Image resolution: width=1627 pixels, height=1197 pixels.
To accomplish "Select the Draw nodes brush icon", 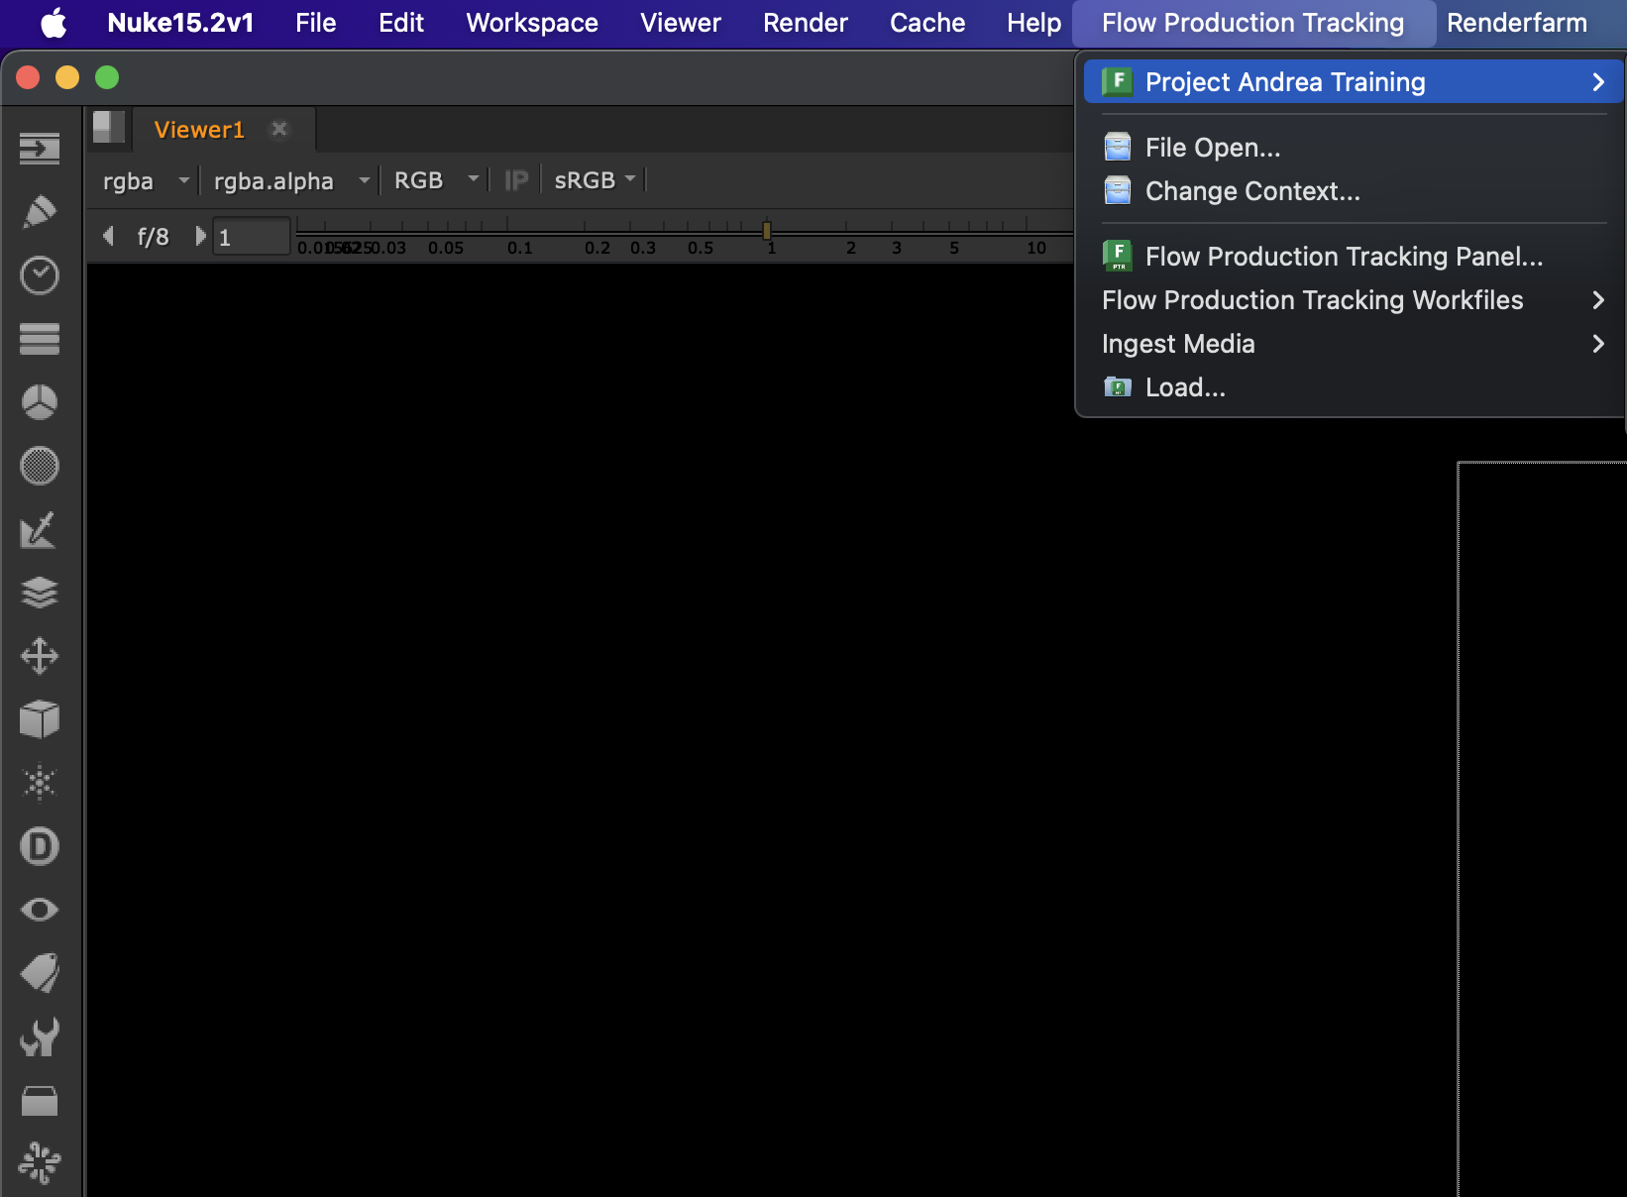I will pyautogui.click(x=40, y=211).
